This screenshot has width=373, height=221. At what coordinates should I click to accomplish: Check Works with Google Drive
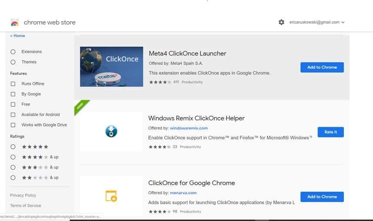tap(13, 125)
